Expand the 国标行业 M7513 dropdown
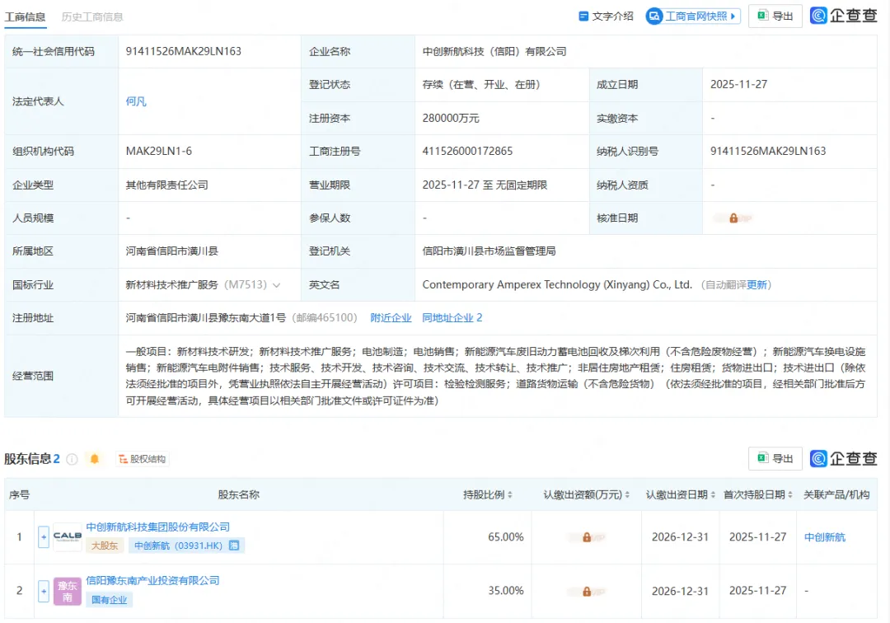This screenshot has height=623, width=890. click(276, 285)
